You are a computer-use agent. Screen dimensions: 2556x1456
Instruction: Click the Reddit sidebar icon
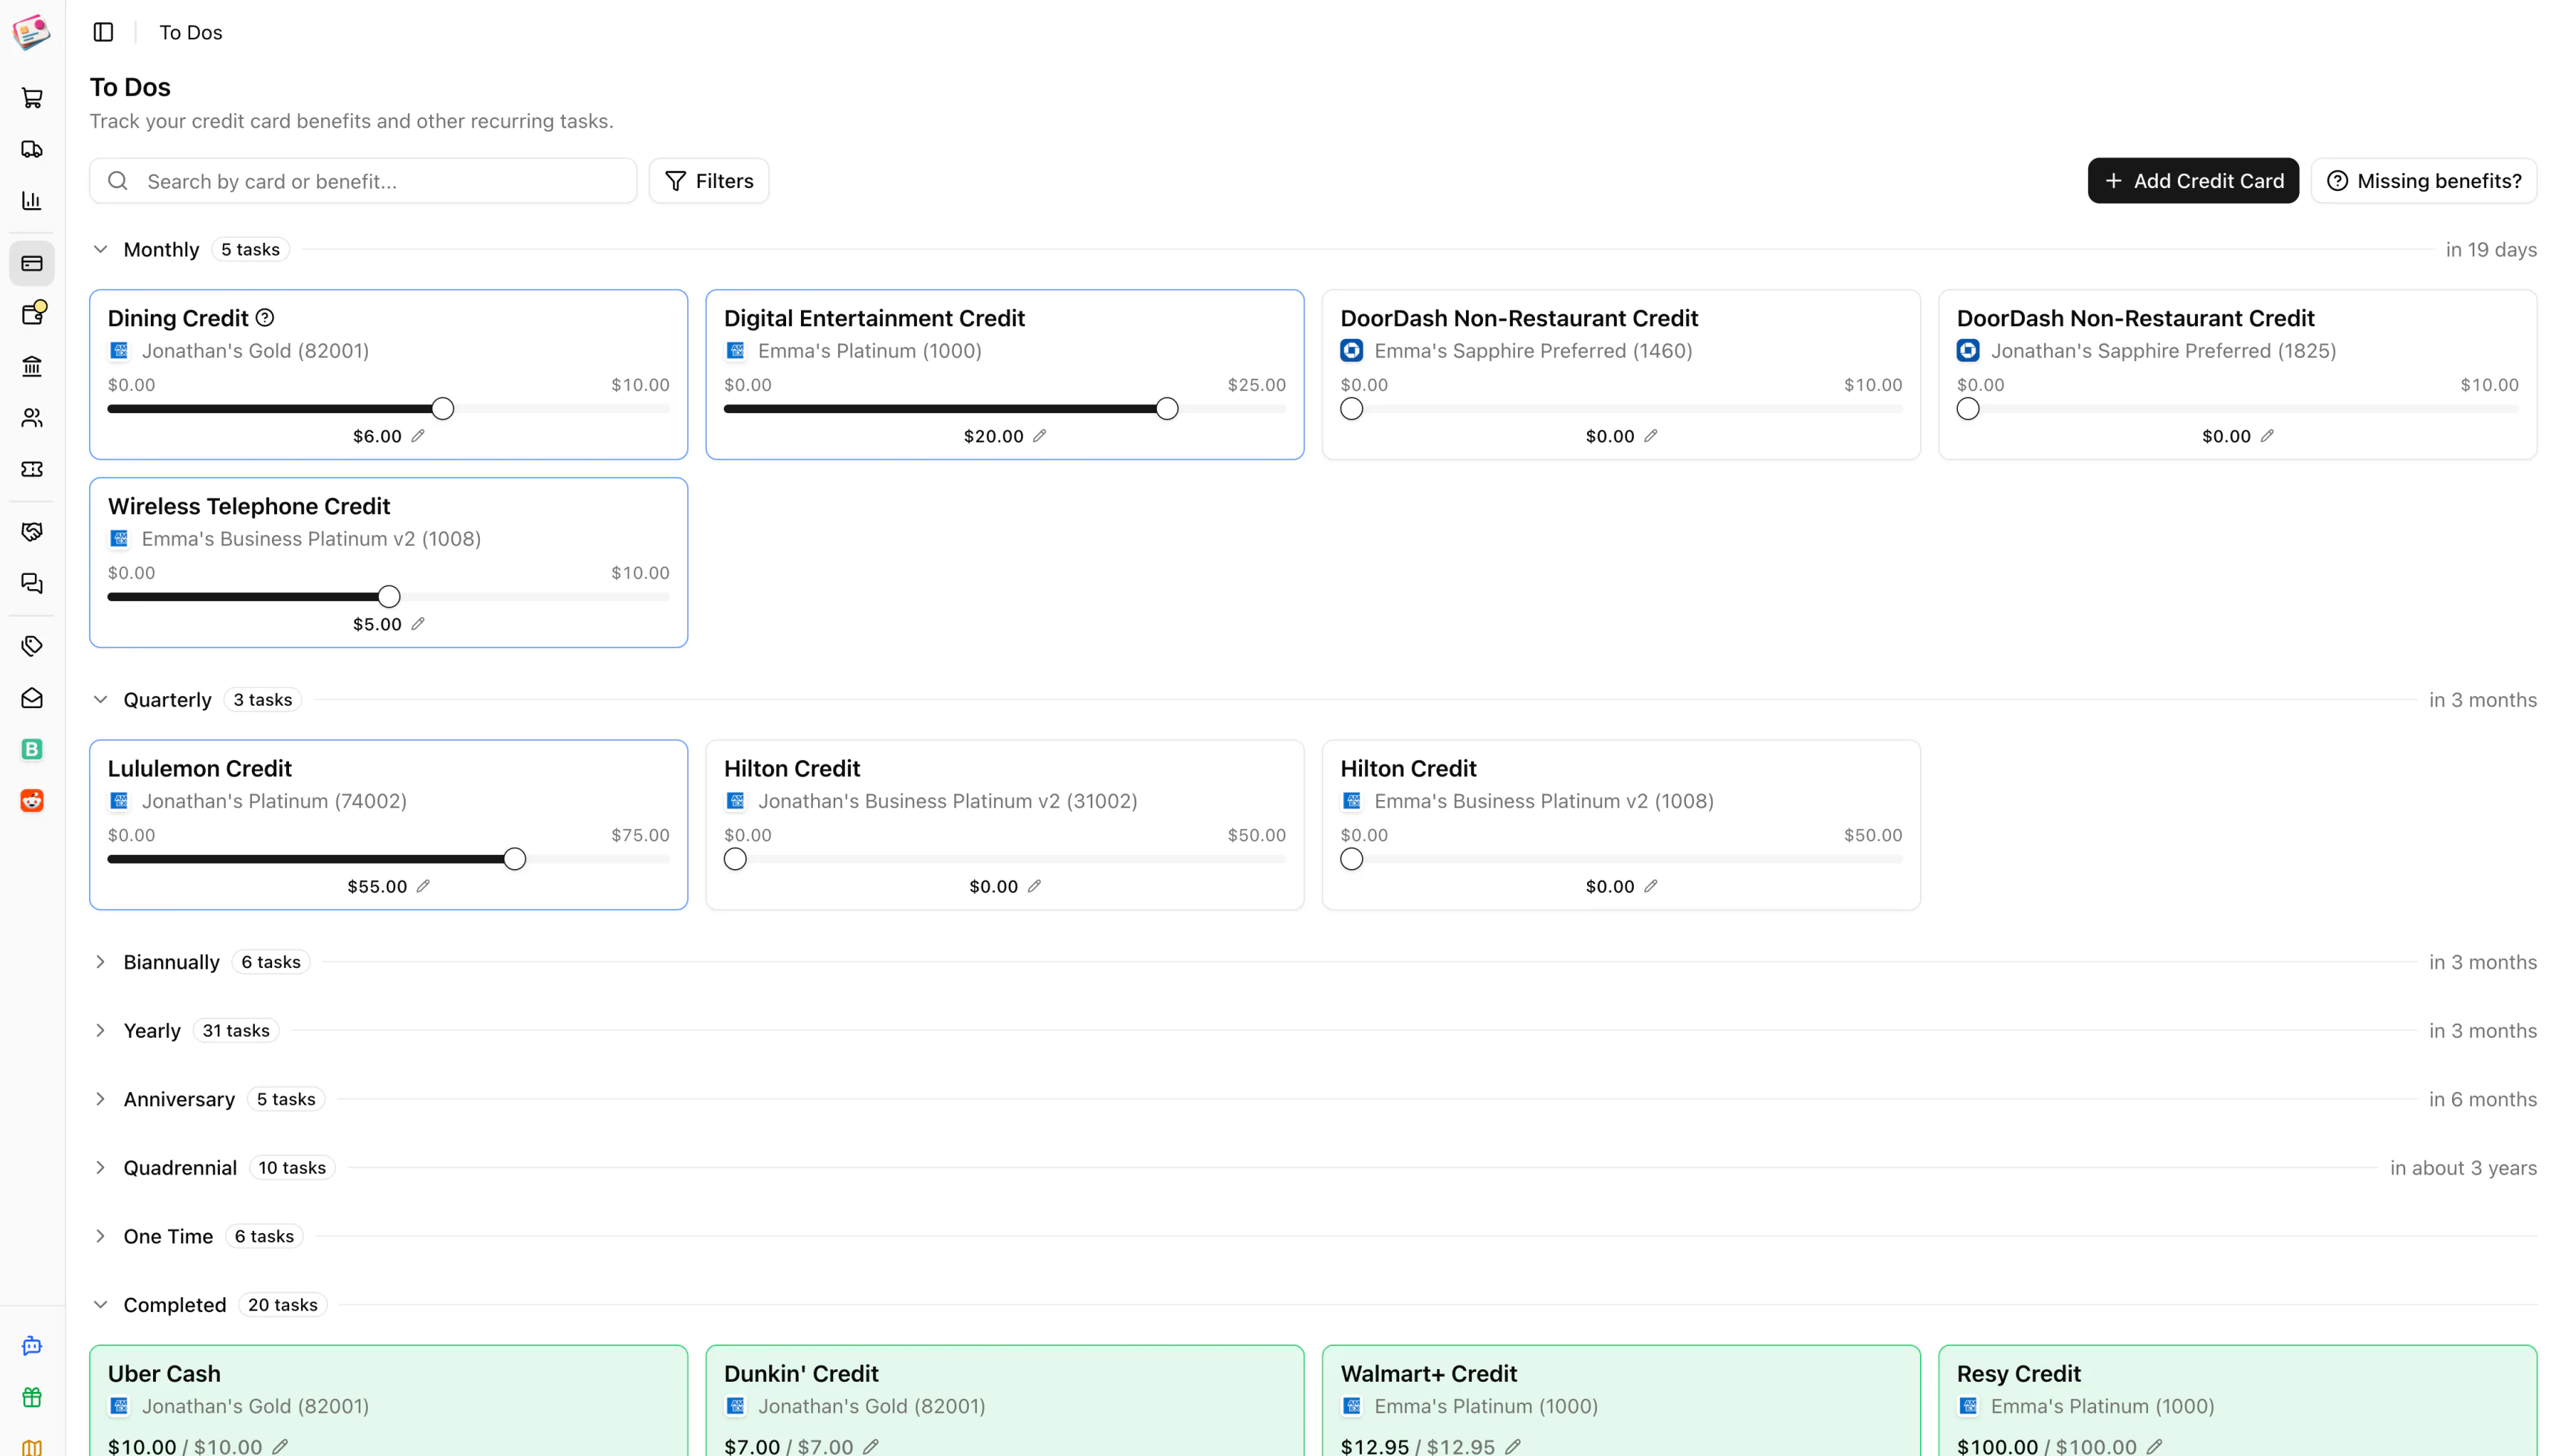[32, 800]
